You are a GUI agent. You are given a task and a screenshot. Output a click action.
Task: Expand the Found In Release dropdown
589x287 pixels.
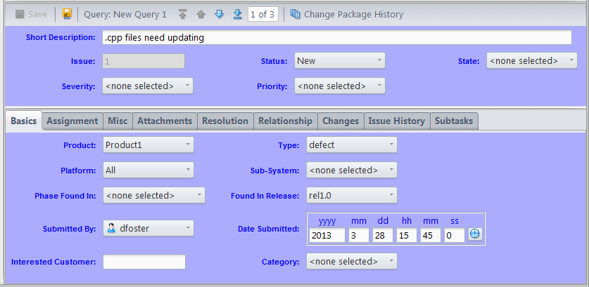coord(351,196)
